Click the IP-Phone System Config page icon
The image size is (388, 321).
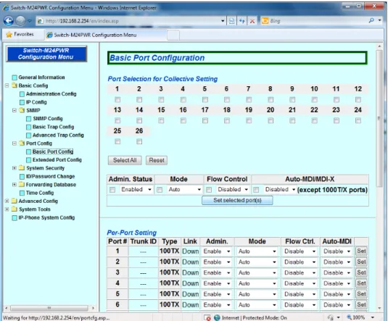click(x=15, y=217)
